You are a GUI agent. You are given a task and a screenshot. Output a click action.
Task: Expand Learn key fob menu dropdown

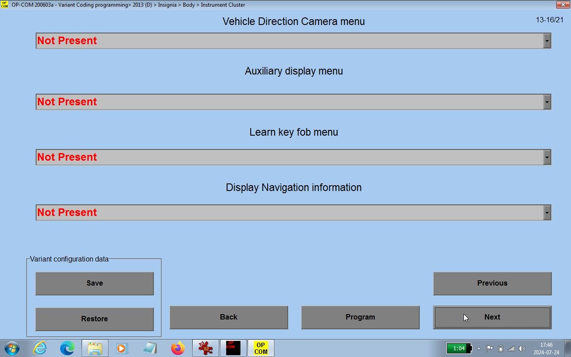[x=547, y=157]
